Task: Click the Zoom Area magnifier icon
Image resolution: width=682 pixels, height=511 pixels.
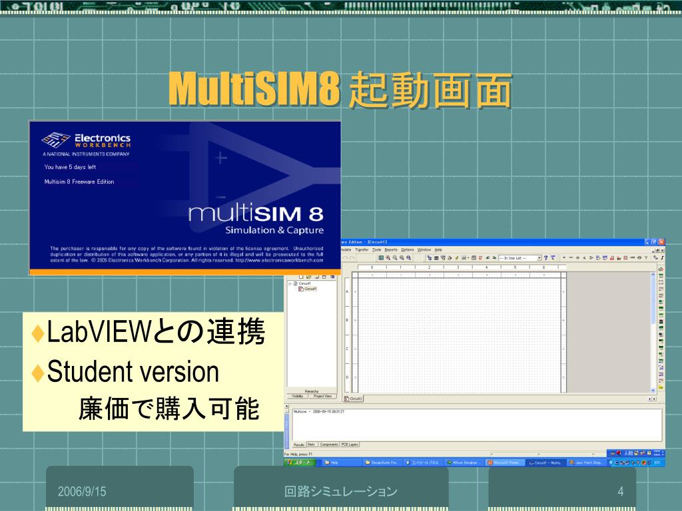Action: [x=402, y=257]
